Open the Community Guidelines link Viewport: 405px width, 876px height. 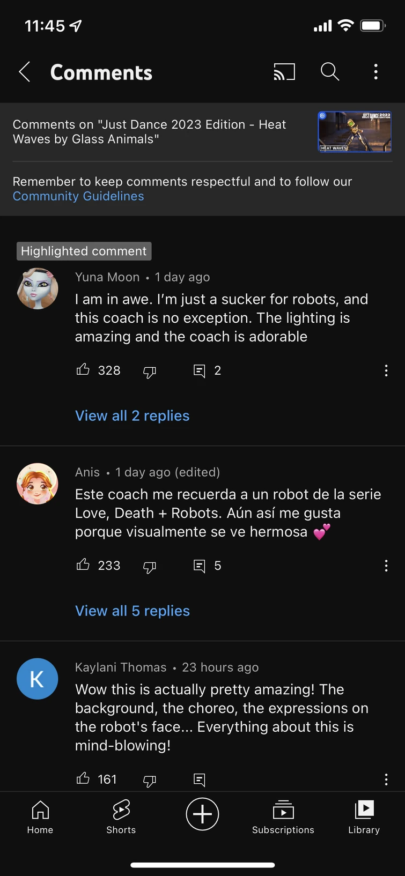(x=78, y=196)
